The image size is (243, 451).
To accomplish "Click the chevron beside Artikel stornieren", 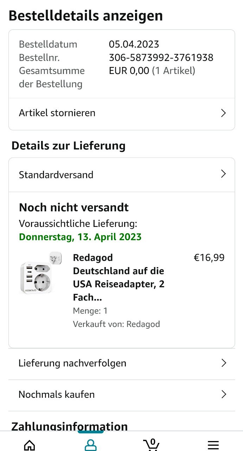I will click(x=223, y=113).
